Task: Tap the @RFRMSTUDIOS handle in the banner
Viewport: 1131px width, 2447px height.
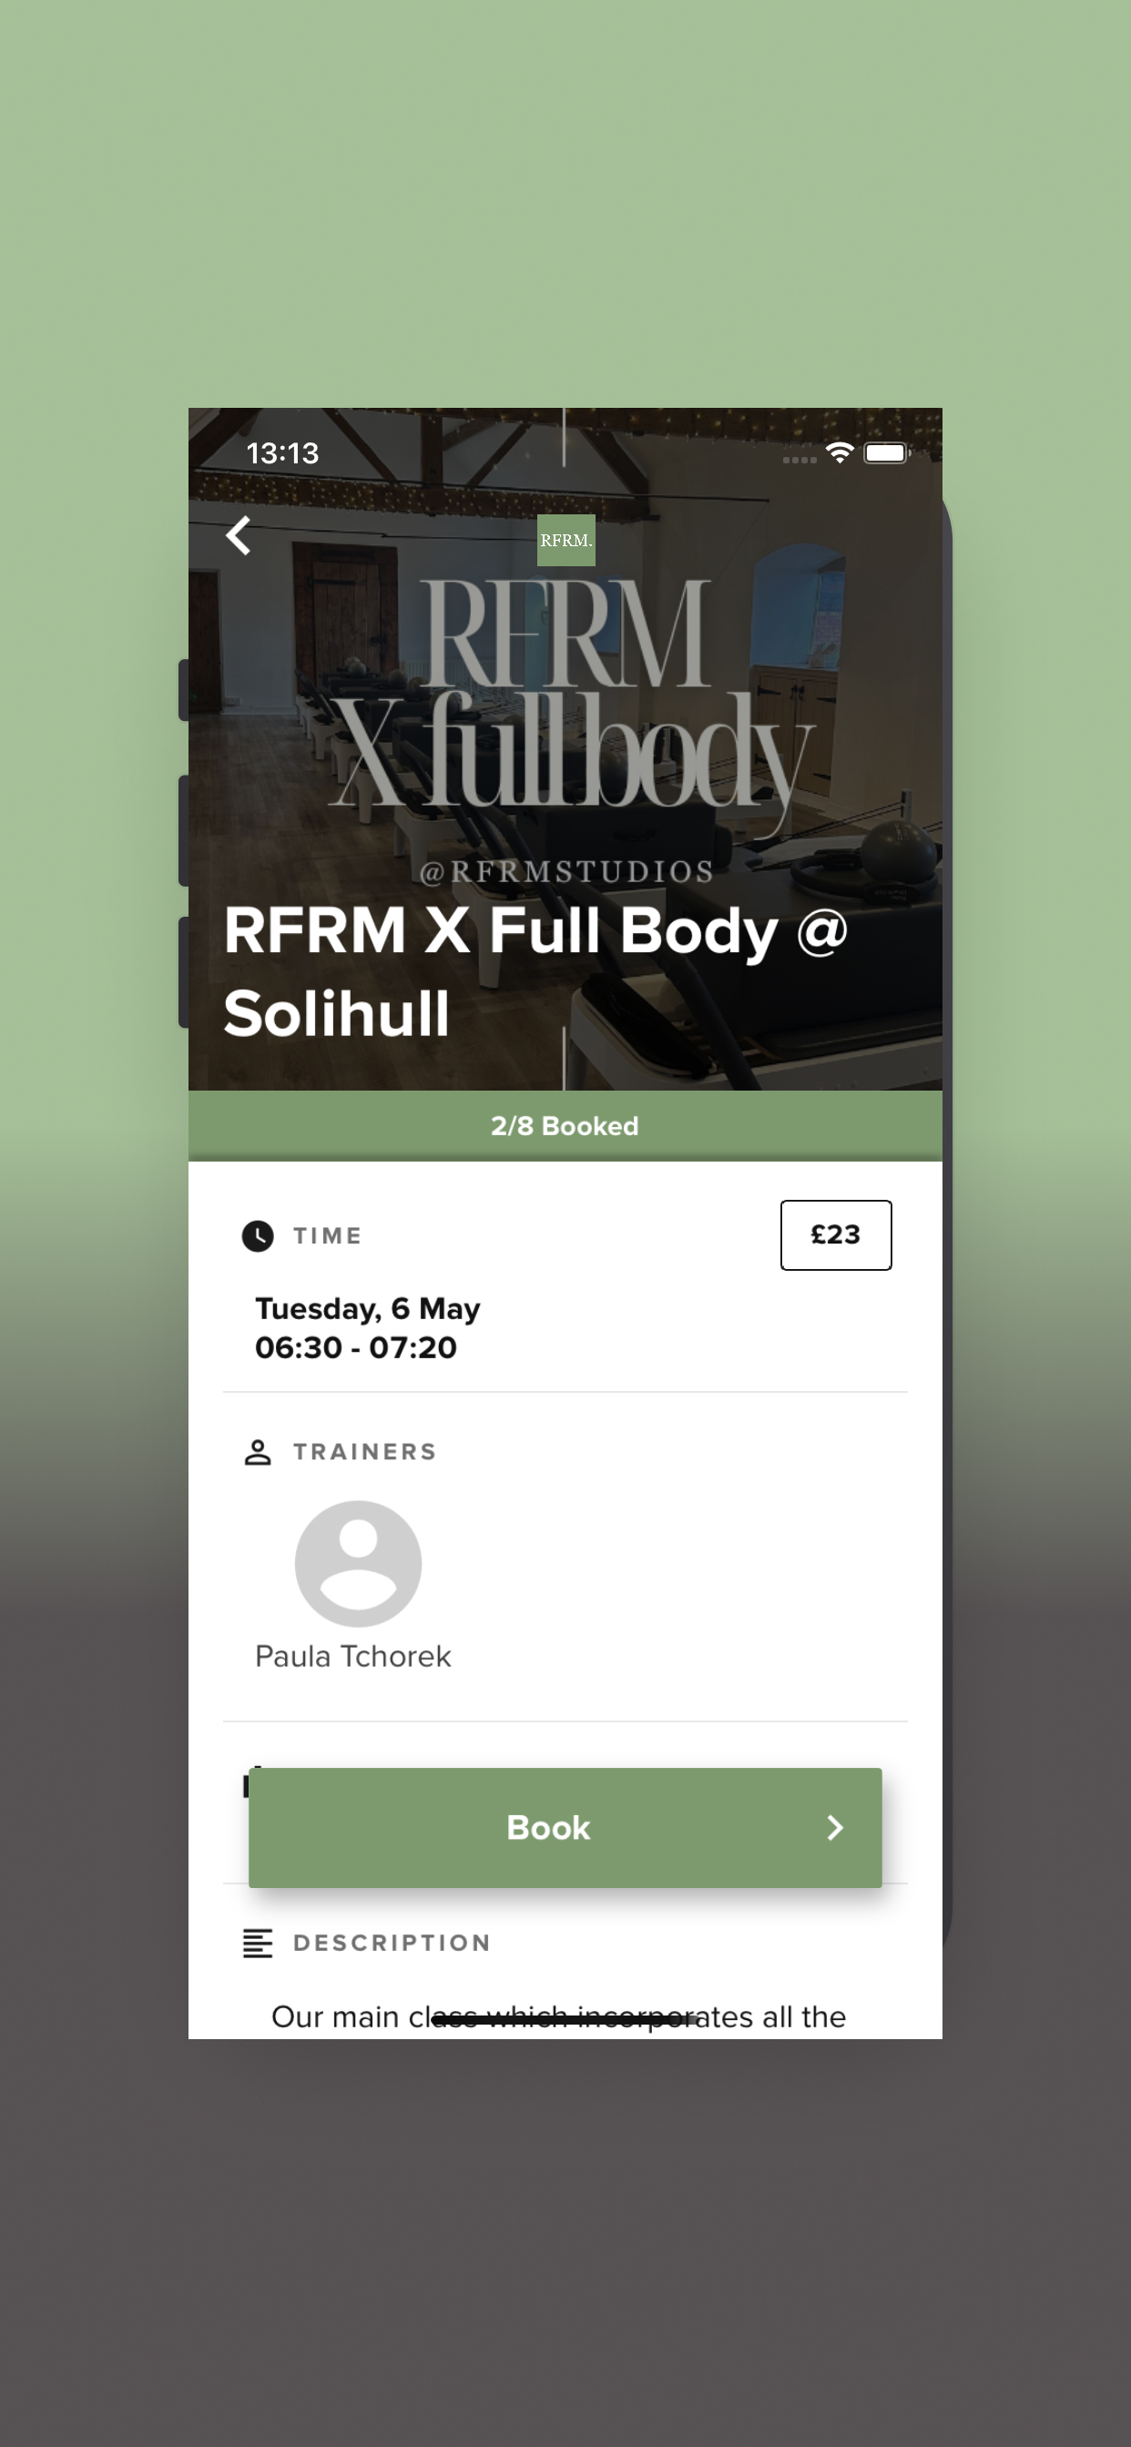Action: coord(566,872)
